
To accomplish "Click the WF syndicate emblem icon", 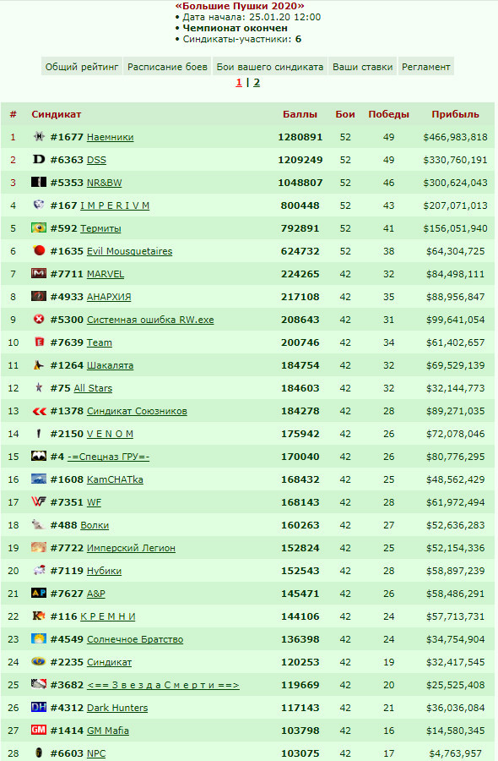I will tap(39, 501).
